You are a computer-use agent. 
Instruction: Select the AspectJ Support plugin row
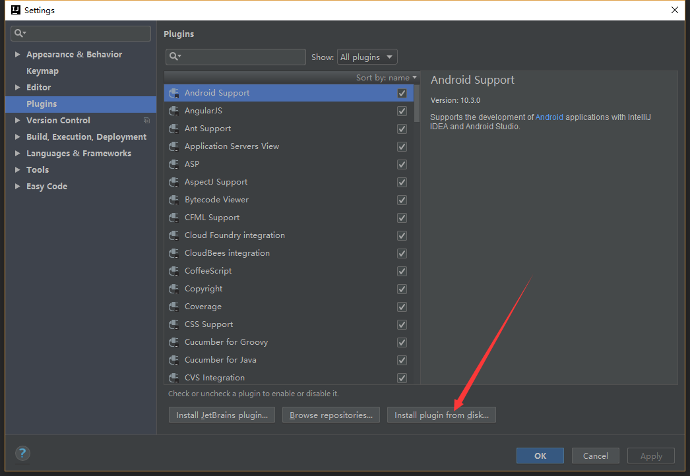click(x=289, y=182)
